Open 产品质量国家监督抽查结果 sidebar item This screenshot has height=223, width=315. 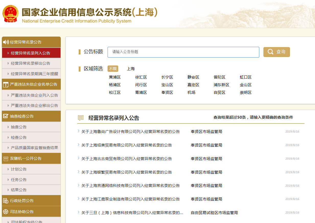coord(31,148)
